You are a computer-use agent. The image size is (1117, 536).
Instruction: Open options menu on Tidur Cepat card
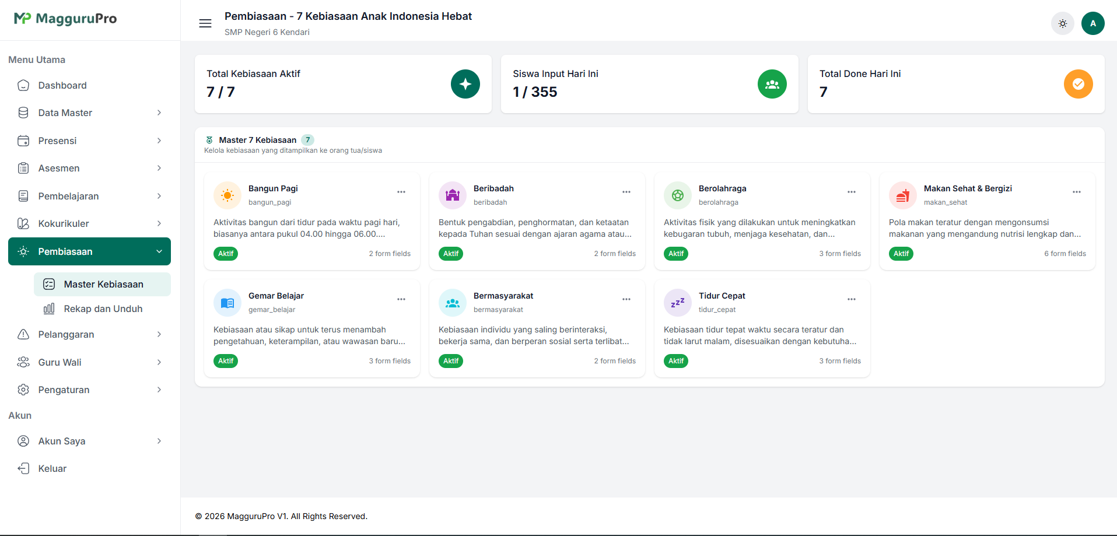(x=852, y=299)
